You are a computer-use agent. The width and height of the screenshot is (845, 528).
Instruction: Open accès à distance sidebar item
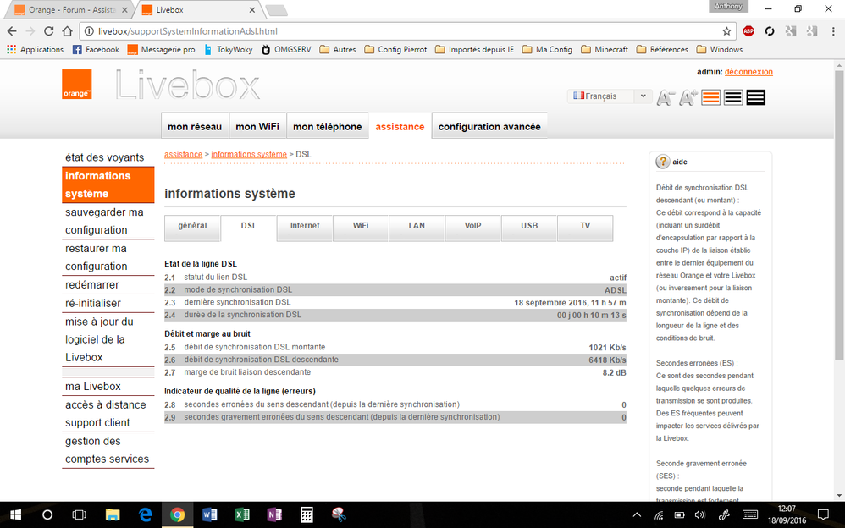coord(108,404)
